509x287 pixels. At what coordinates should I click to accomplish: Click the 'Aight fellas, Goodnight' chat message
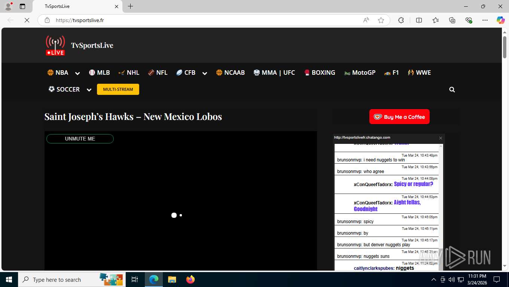tap(387, 206)
